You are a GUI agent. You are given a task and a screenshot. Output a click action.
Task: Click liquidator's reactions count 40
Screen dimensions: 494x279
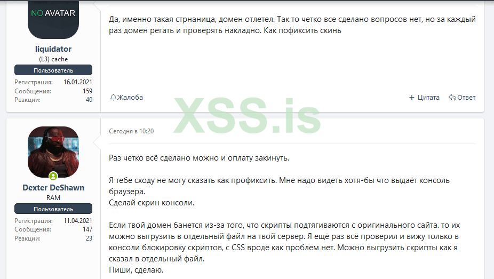point(89,100)
